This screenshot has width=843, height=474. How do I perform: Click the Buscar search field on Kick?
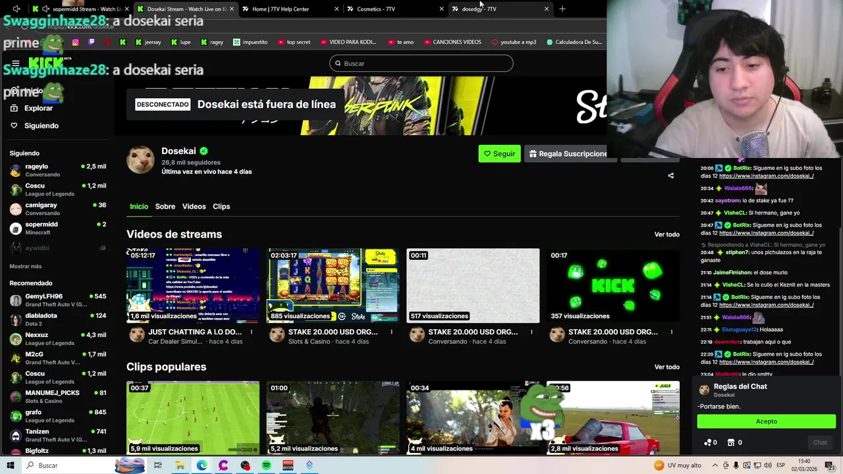tap(421, 63)
